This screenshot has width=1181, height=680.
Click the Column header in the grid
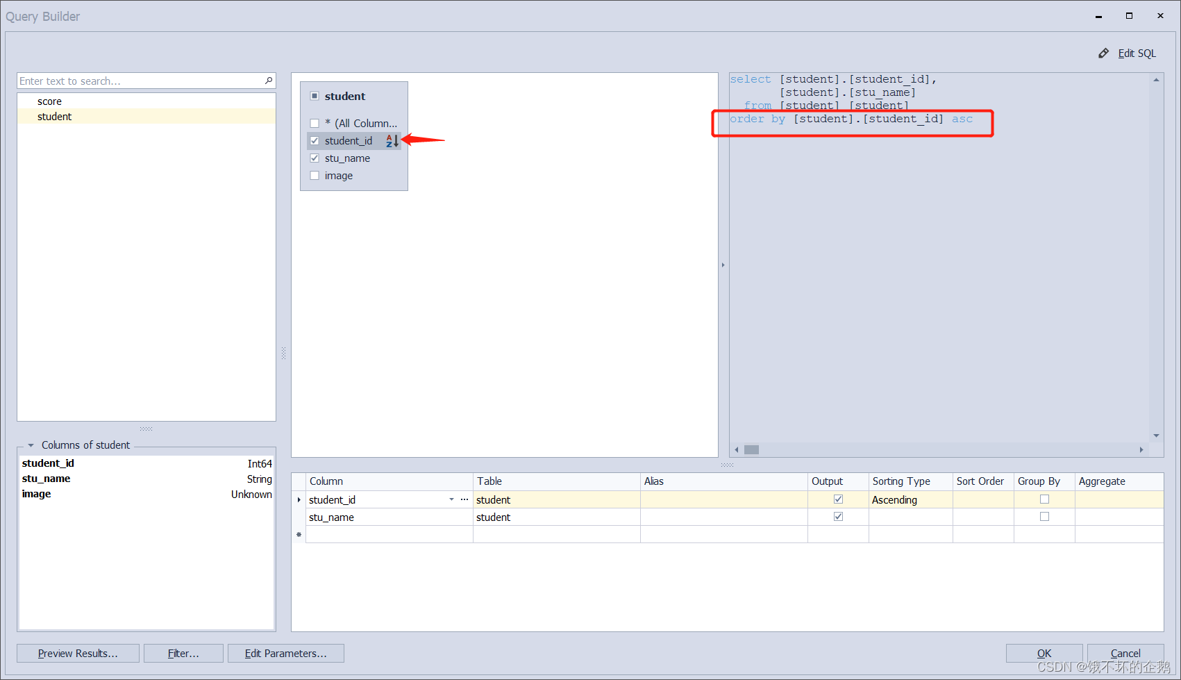pos(390,481)
